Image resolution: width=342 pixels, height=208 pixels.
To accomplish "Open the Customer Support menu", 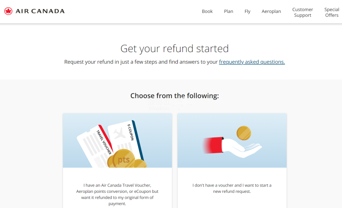I will (x=302, y=12).
